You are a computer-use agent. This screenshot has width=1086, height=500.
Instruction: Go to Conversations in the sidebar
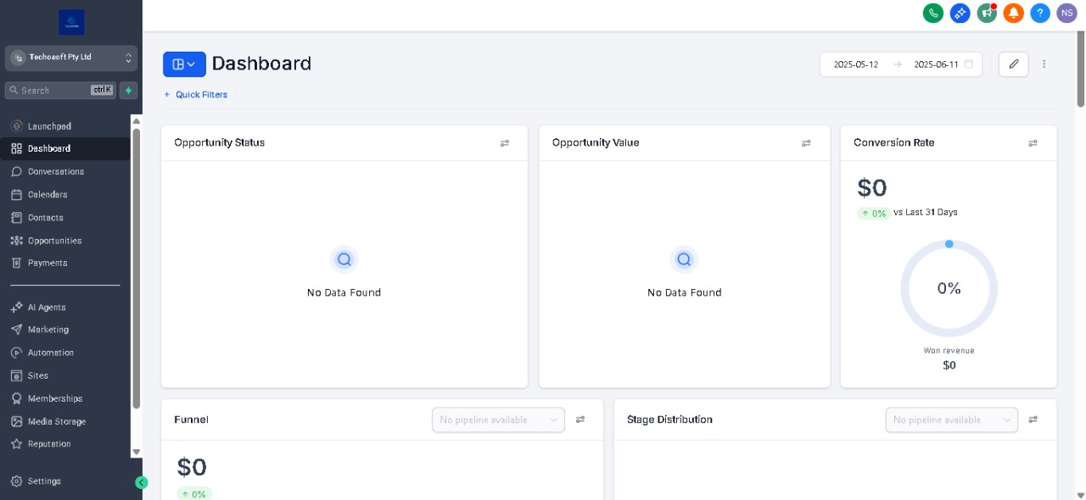[x=56, y=172]
